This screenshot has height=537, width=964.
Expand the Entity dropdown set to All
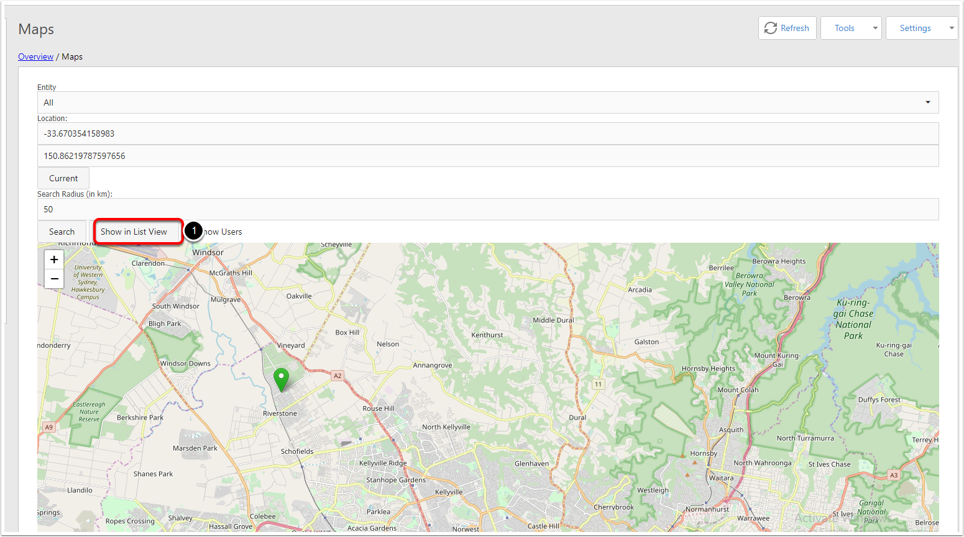click(488, 102)
